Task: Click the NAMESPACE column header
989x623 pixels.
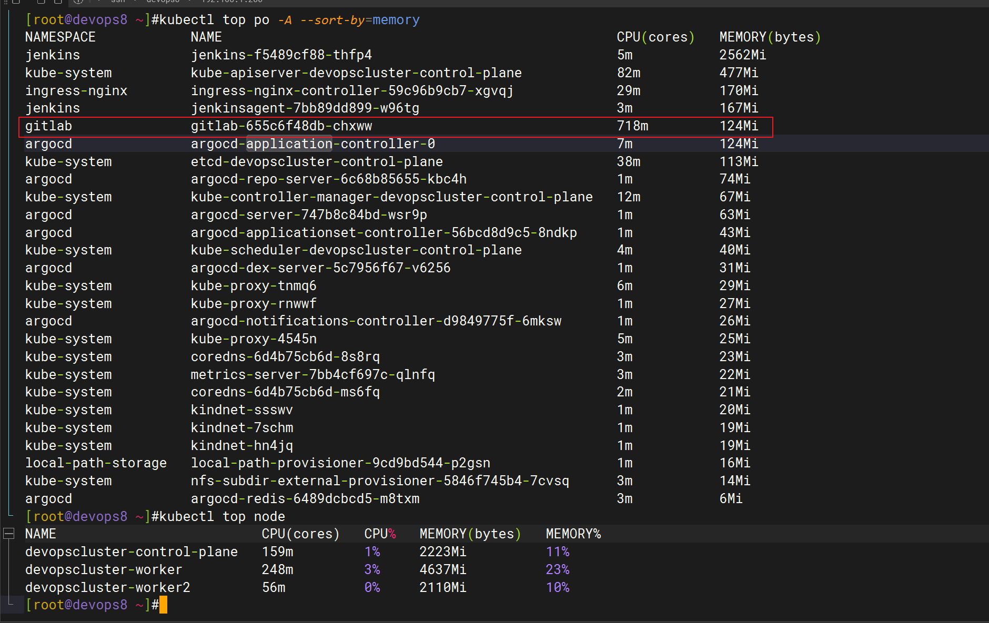Action: (60, 37)
